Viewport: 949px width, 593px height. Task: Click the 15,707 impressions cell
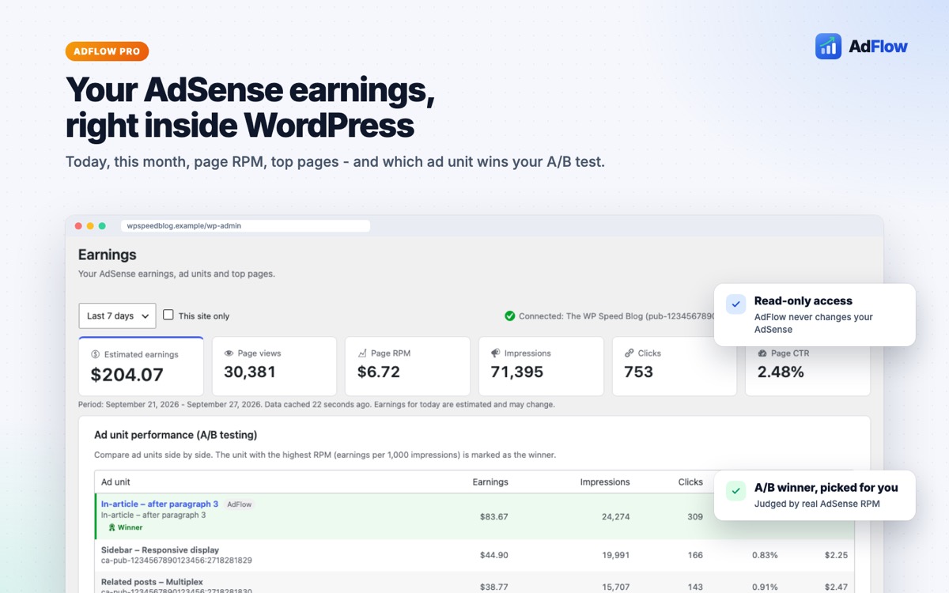point(616,587)
